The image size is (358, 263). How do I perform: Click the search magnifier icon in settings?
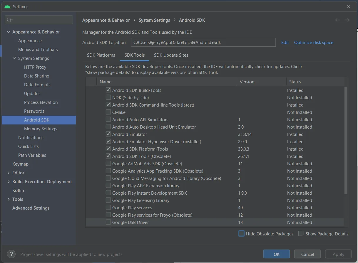pos(9,20)
